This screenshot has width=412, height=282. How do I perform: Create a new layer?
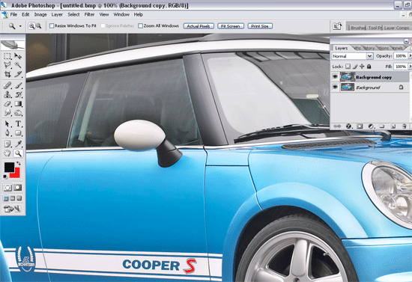pos(393,126)
